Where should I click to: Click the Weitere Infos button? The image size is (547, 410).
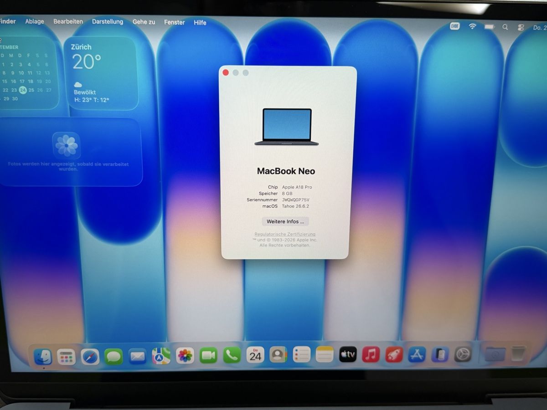click(x=285, y=221)
